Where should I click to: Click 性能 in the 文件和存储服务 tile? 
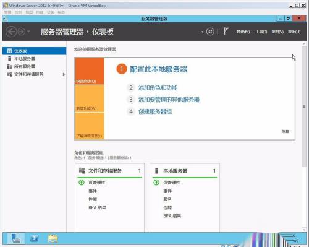(93, 199)
